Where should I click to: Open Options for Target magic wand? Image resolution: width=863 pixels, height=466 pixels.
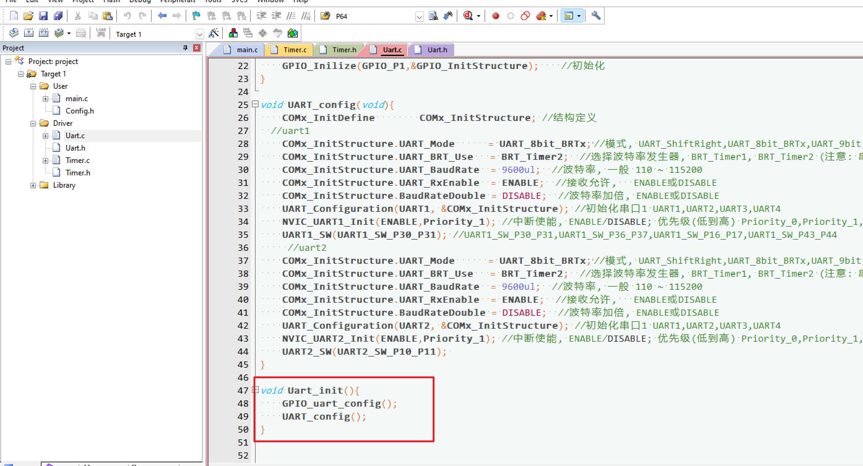214,33
